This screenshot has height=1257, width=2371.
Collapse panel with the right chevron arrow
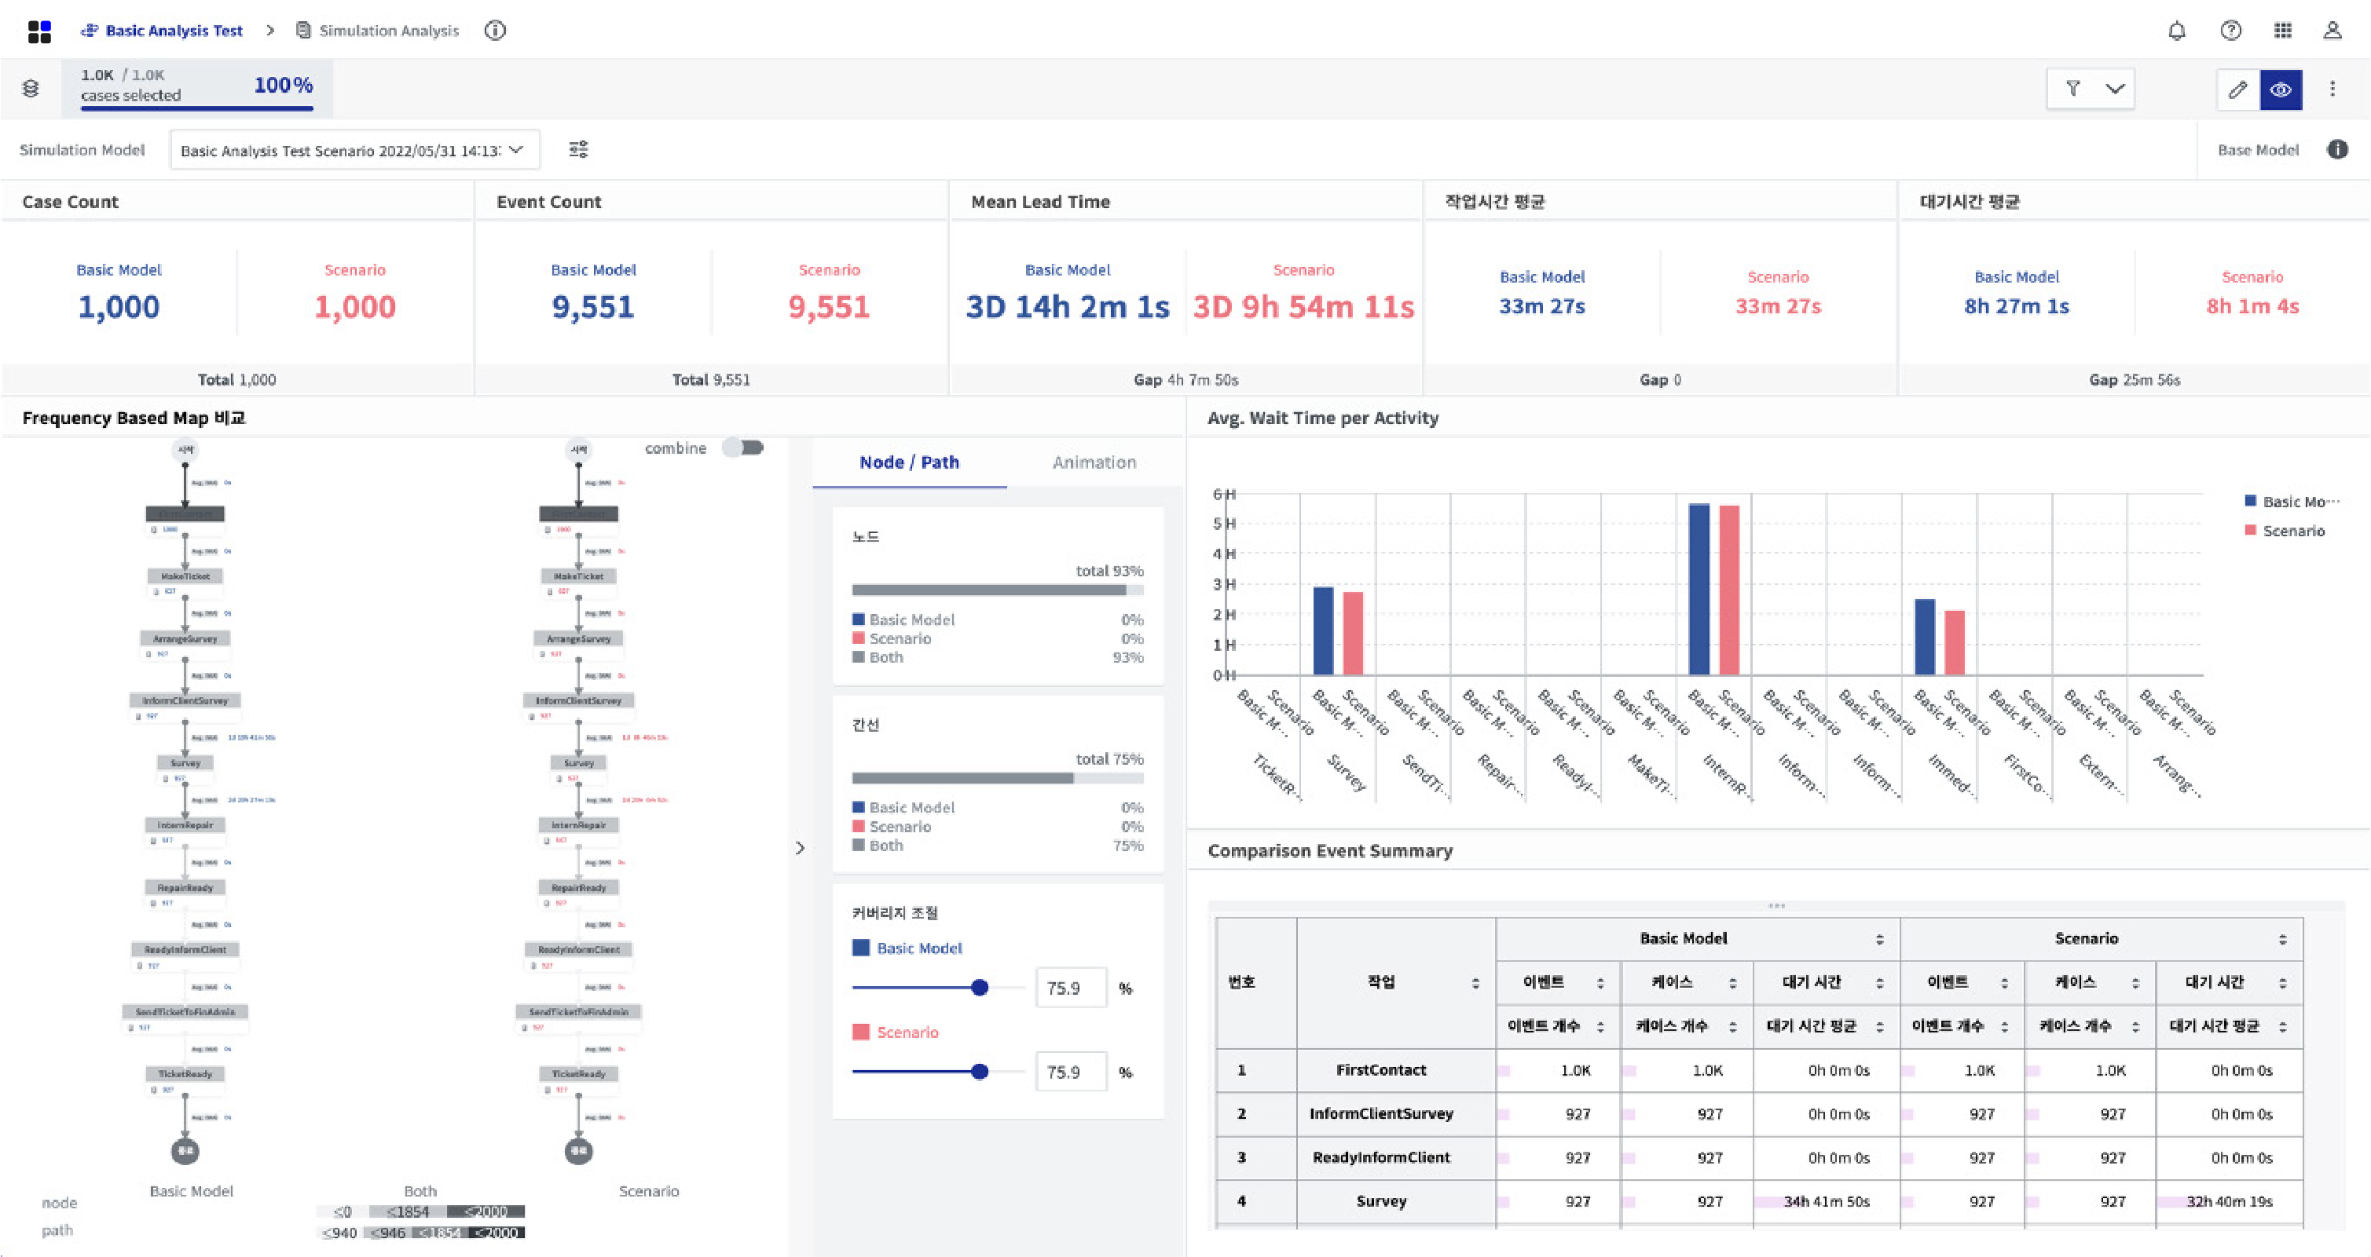[800, 848]
